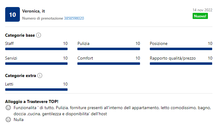Click the Pulizia rating bar

109,49
